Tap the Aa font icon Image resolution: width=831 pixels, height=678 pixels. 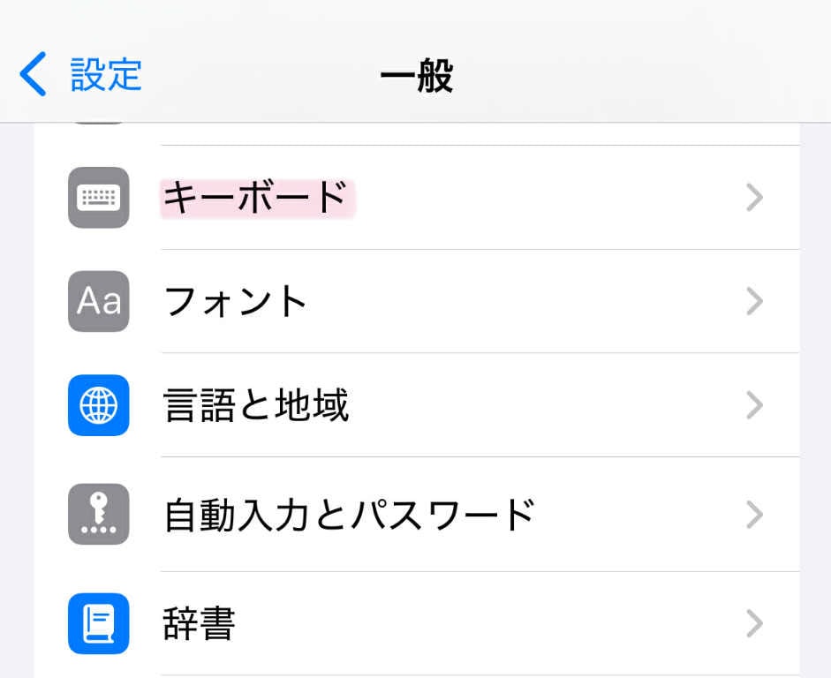pos(98,302)
